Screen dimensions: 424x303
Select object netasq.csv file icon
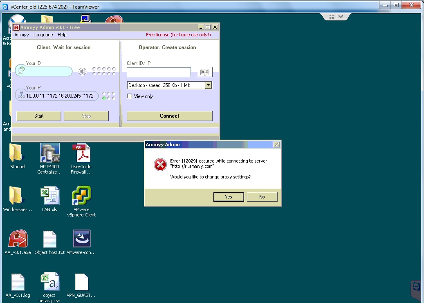point(50,281)
